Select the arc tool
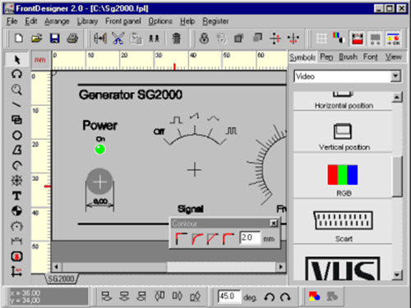The height and width of the screenshot is (308, 411). pos(16,165)
